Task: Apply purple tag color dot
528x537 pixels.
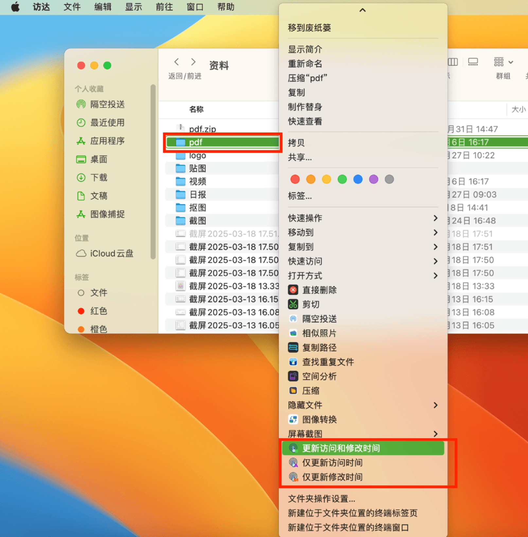Action: tap(374, 179)
